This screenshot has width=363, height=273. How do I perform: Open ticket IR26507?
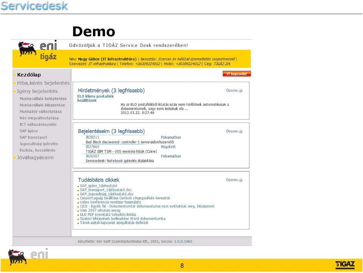click(92, 156)
